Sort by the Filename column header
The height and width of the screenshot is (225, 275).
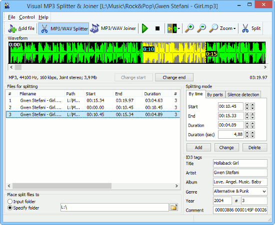click(x=40, y=94)
